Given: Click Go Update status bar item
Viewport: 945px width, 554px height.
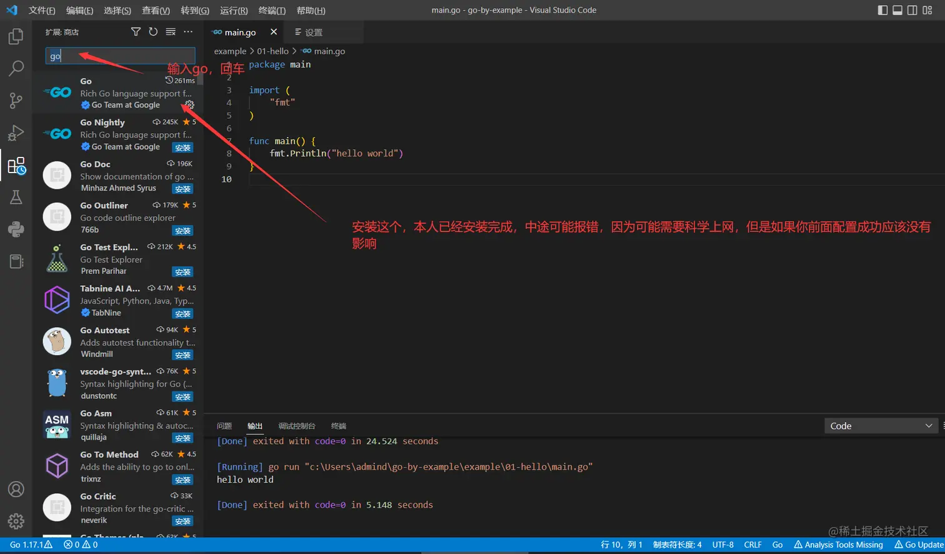Looking at the screenshot, I should tap(919, 545).
